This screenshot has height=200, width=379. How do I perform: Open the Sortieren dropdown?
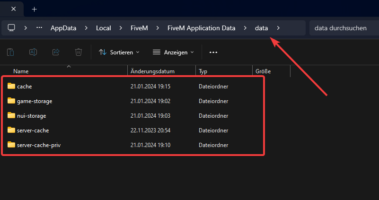click(x=119, y=52)
